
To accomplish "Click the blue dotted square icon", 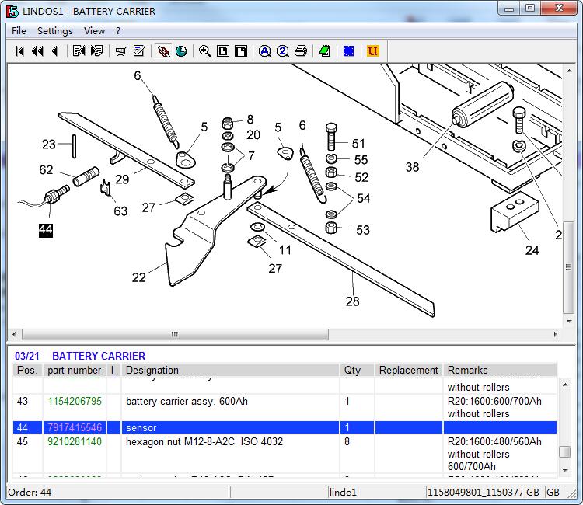I will [349, 51].
